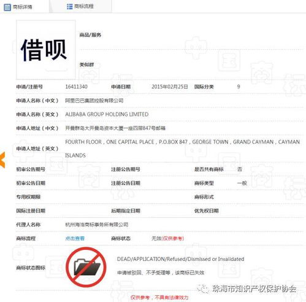306x302 pixels.
Task: Select ALIBABA GROUP HOLDING LIMITED text
Action: pyautogui.click(x=107, y=114)
